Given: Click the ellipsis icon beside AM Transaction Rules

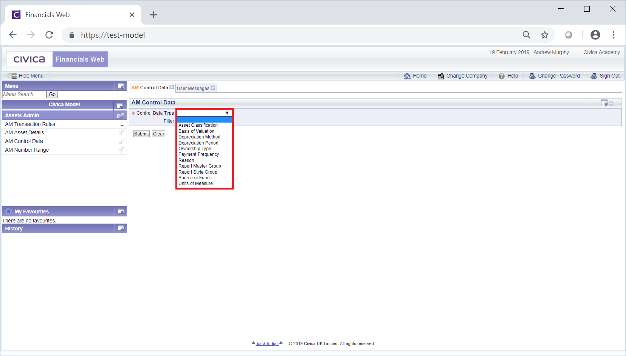Looking at the screenshot, I should click(x=122, y=125).
